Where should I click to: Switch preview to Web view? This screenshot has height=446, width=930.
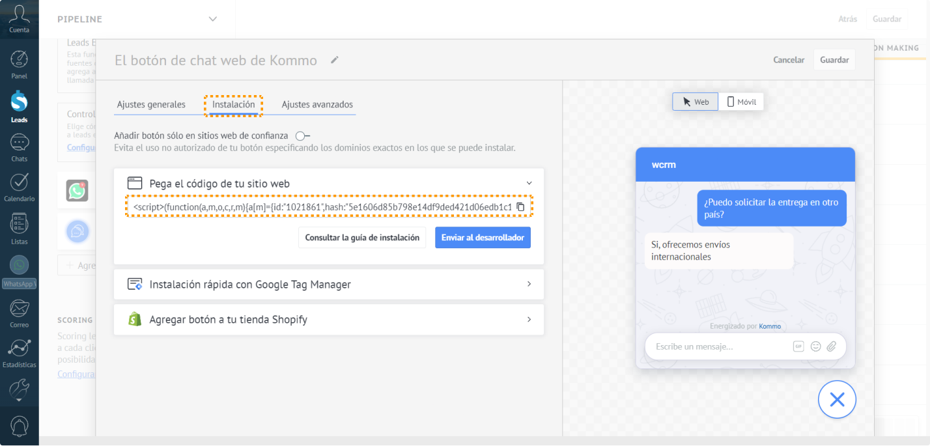(x=696, y=102)
